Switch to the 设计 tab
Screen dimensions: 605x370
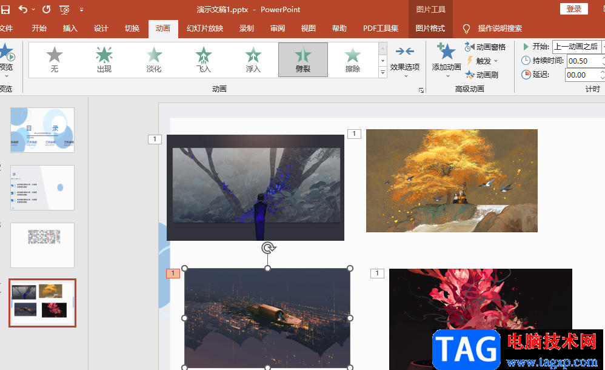pos(101,28)
